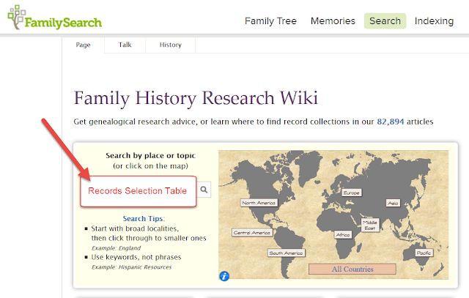469x298 pixels.
Task: Open the Indexing menu
Action: coord(434,21)
